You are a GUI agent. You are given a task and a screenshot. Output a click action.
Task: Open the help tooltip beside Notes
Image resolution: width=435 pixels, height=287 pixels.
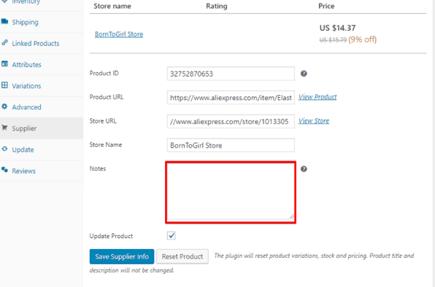304,169
